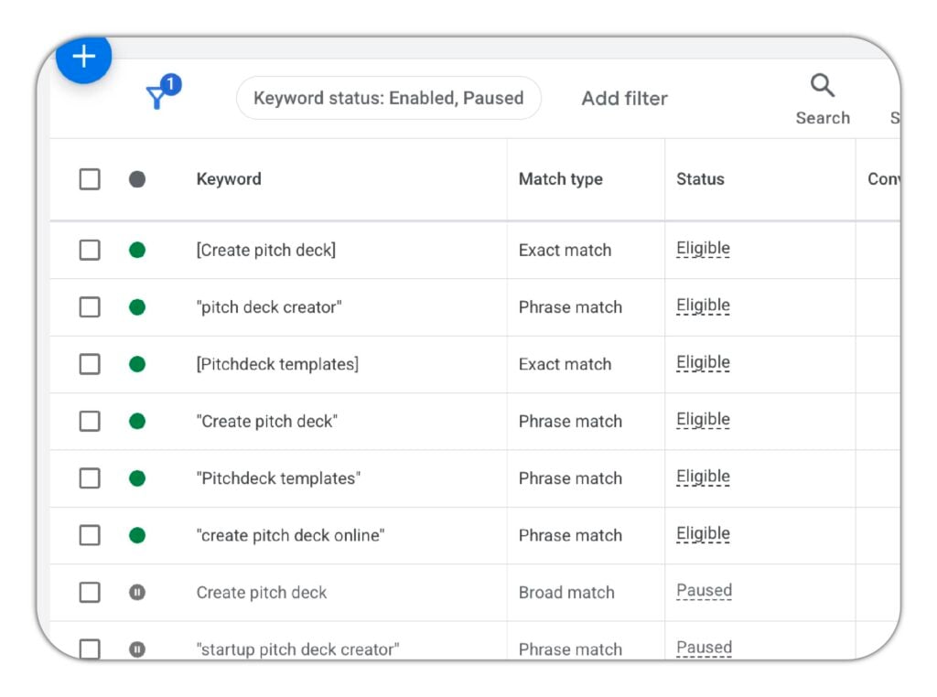
Task: Sort by the Keyword column header
Action: coord(229,179)
